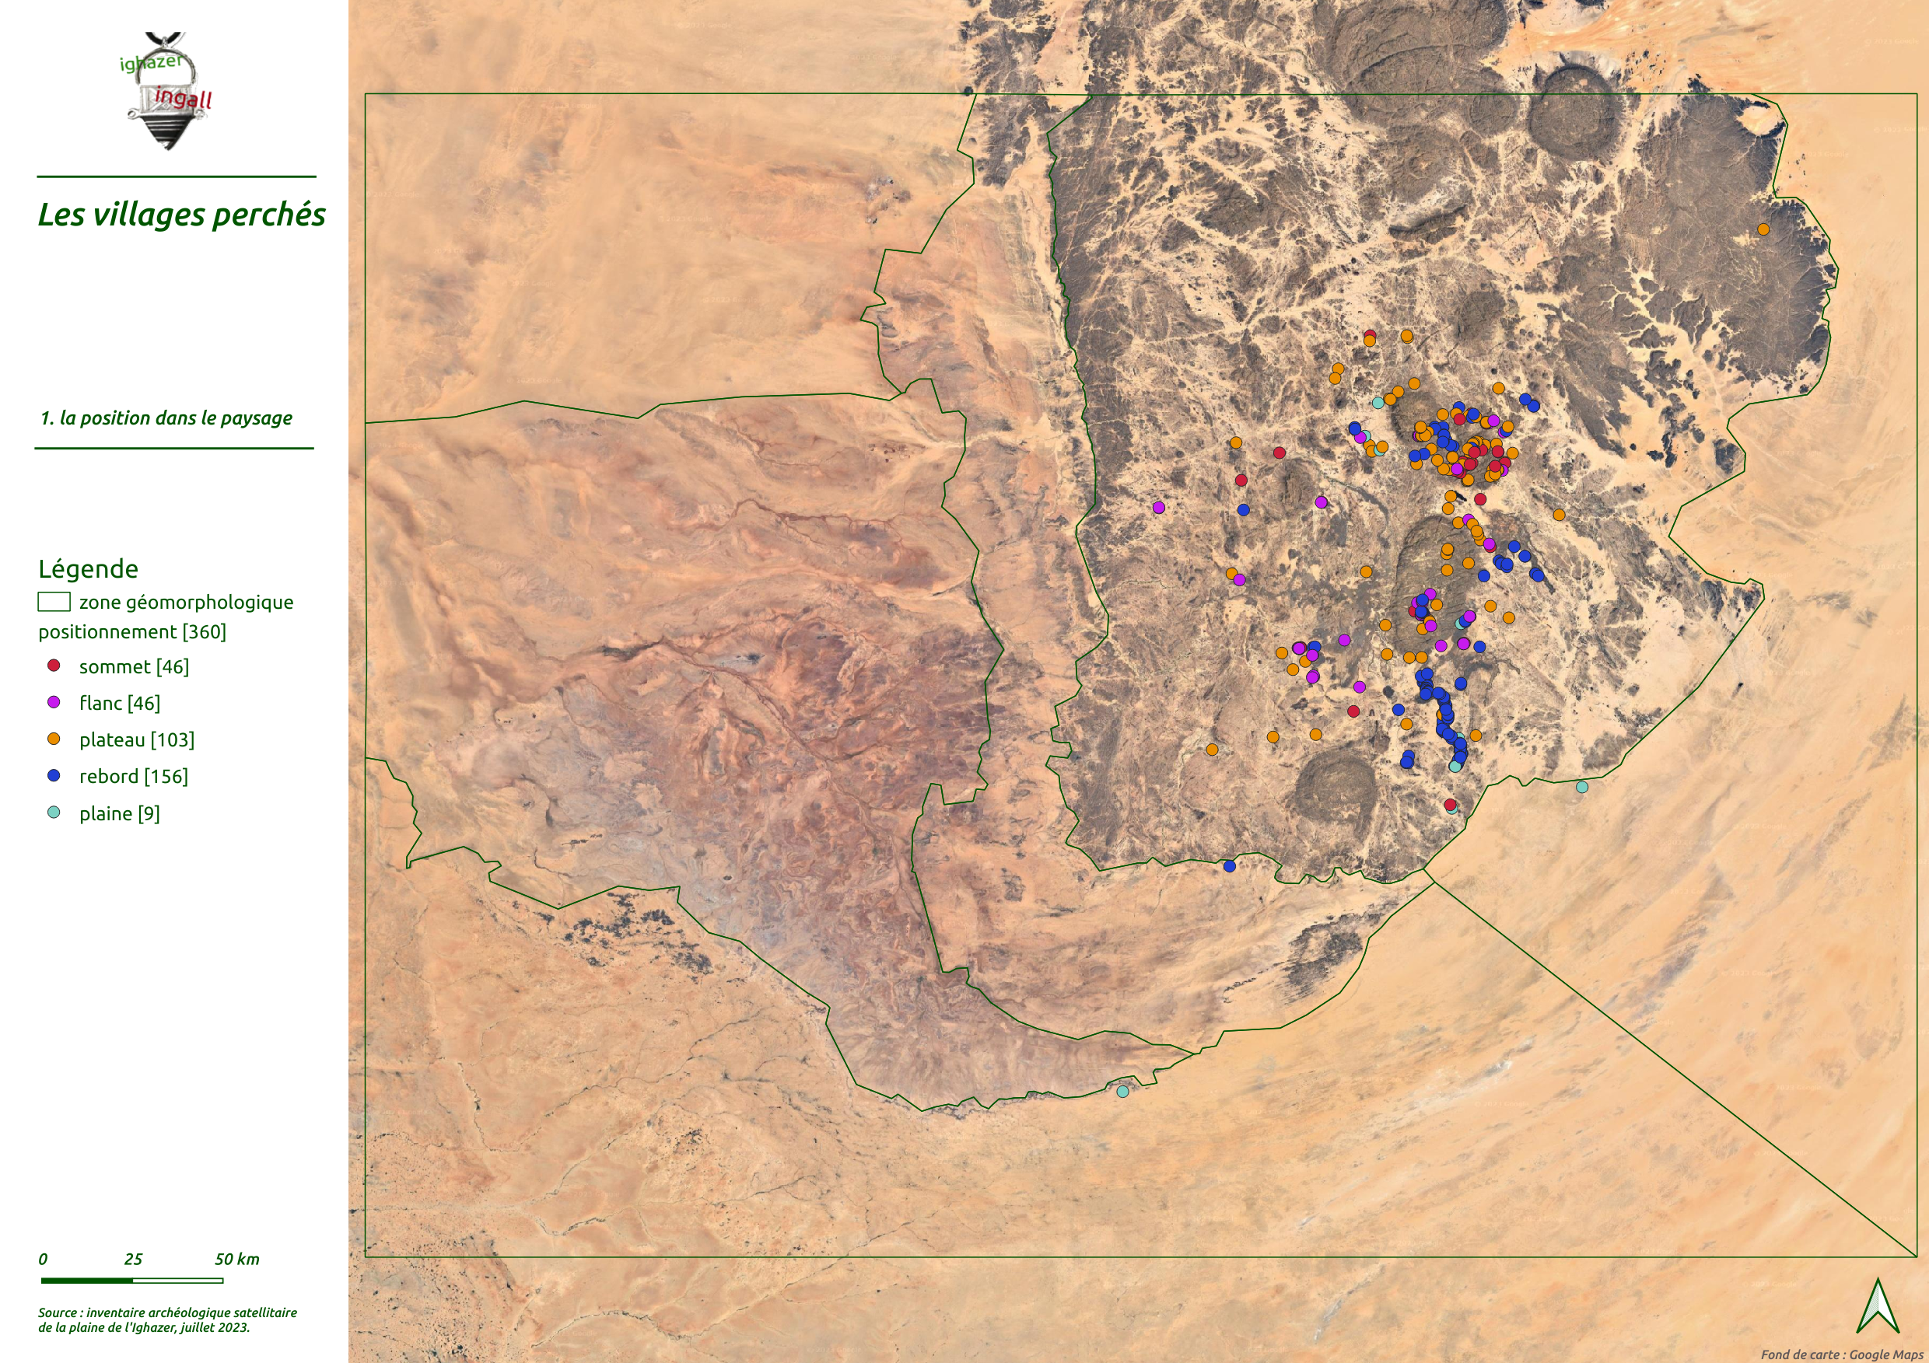This screenshot has height=1363, width=1929.
Task: Click the westernmost magenta point on the map
Action: click(x=1159, y=507)
